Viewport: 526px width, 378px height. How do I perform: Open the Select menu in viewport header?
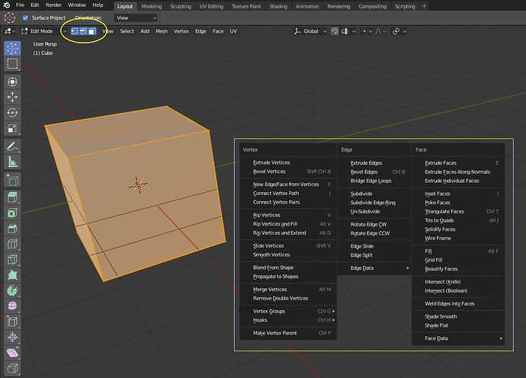[127, 31]
